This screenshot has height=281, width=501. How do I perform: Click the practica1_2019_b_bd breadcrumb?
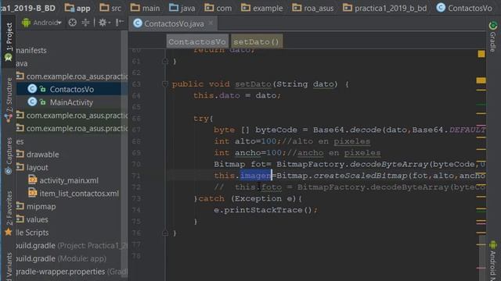pos(384,8)
